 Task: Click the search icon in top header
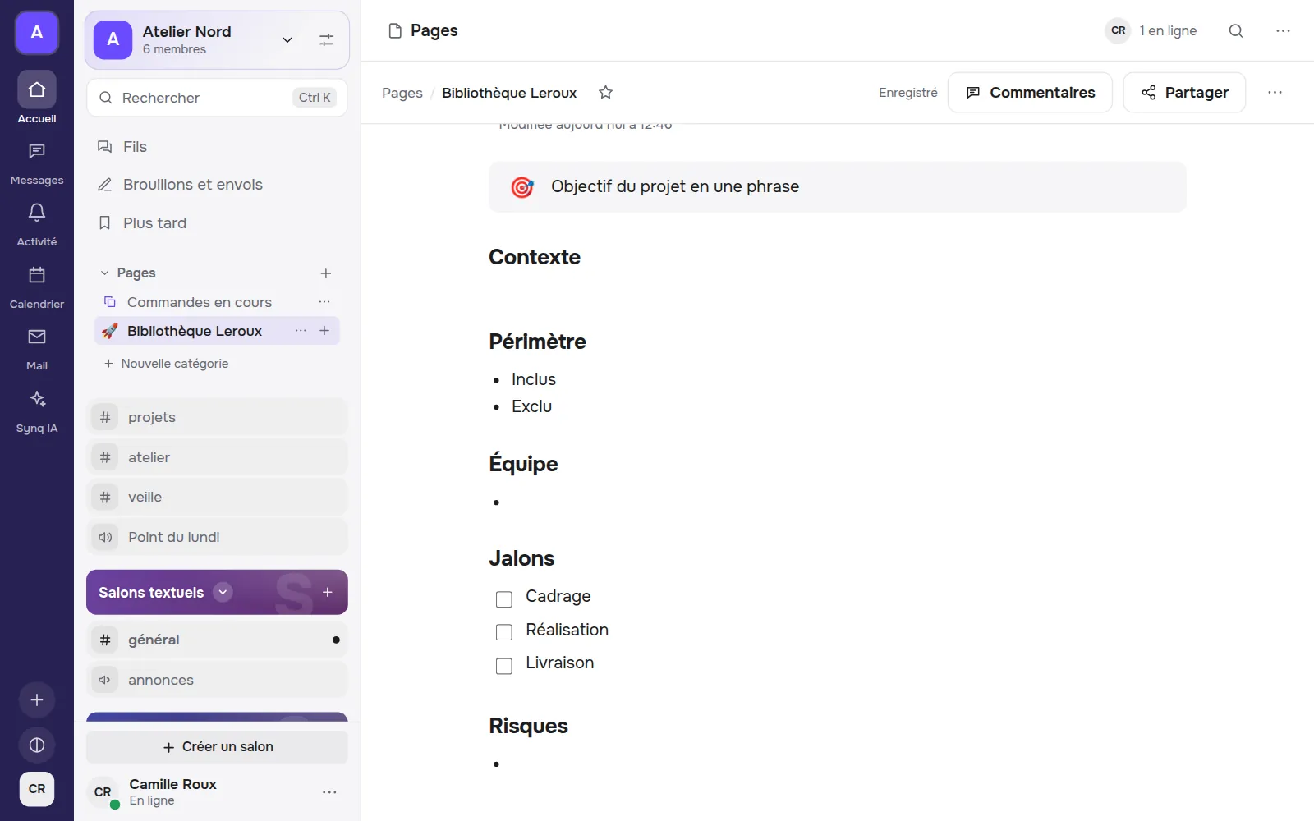click(x=1236, y=31)
